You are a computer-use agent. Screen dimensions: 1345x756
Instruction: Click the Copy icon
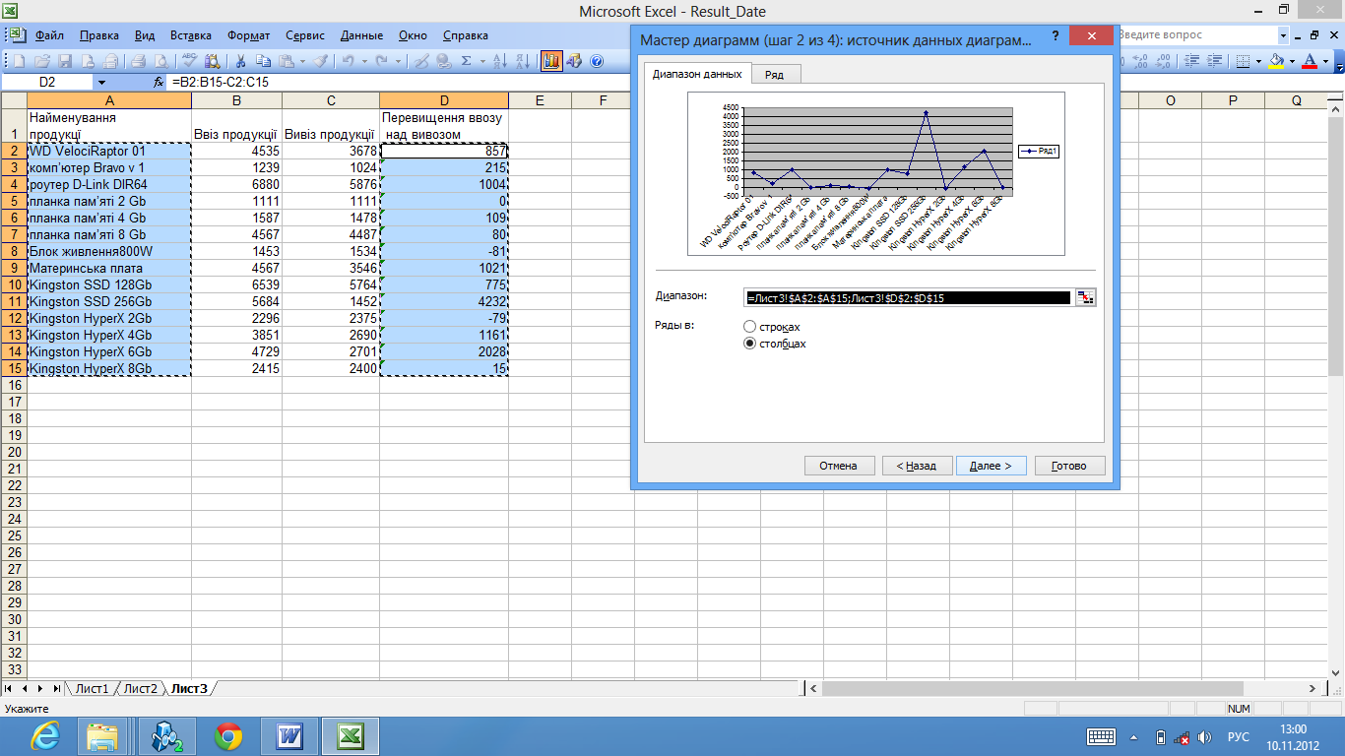(x=263, y=61)
